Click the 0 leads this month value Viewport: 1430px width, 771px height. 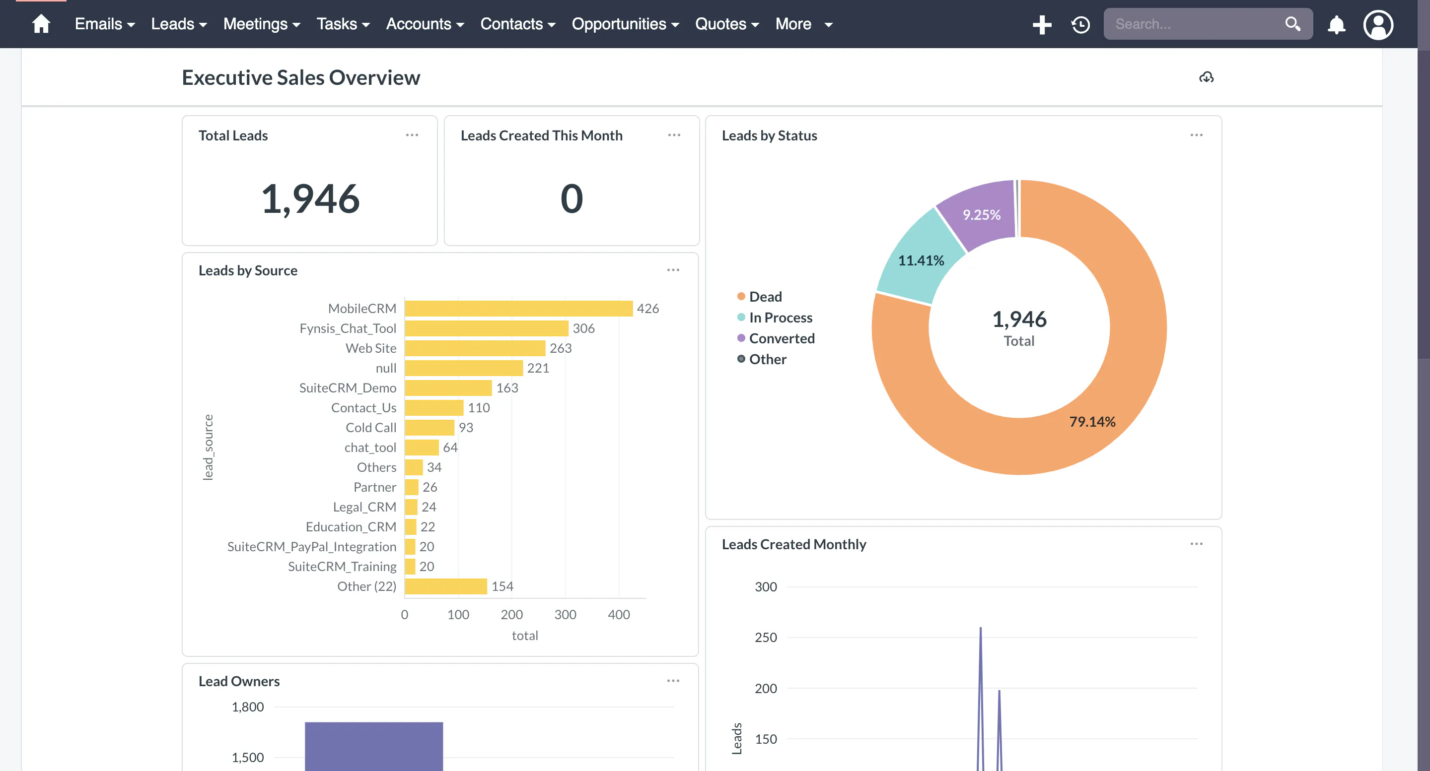point(572,198)
